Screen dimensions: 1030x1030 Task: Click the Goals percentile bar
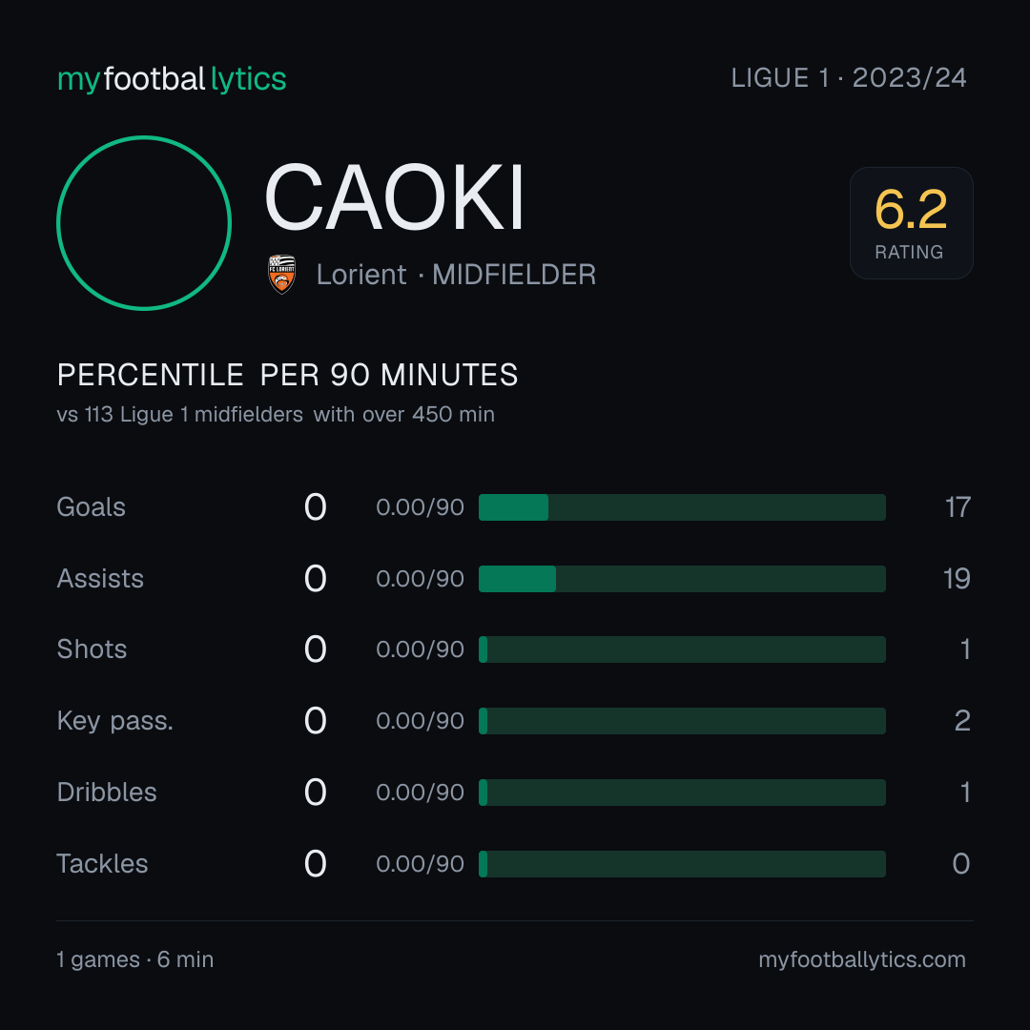point(682,507)
